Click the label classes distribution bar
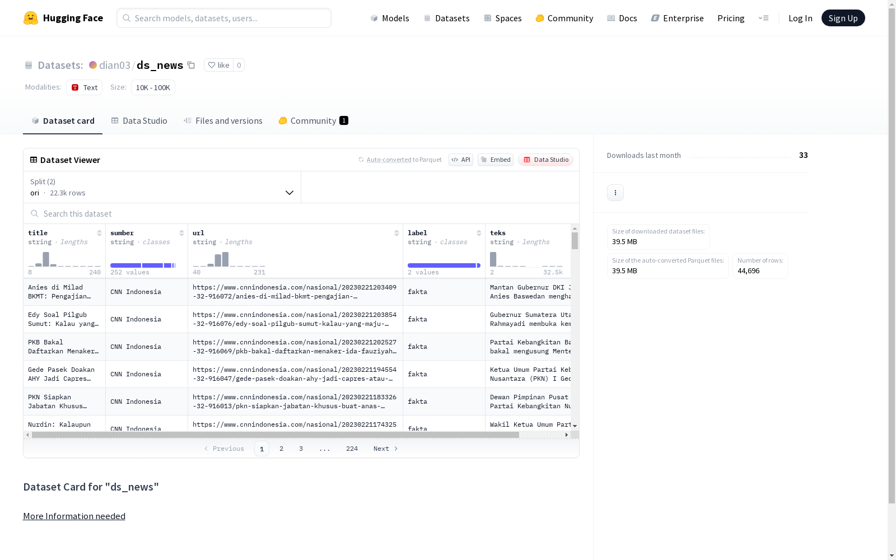 444,265
